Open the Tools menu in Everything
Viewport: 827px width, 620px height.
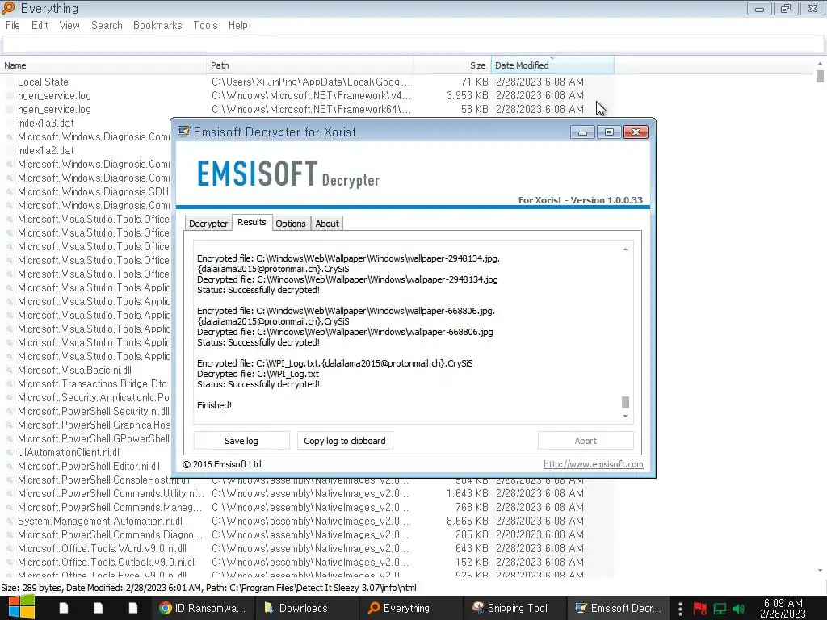[x=205, y=25]
